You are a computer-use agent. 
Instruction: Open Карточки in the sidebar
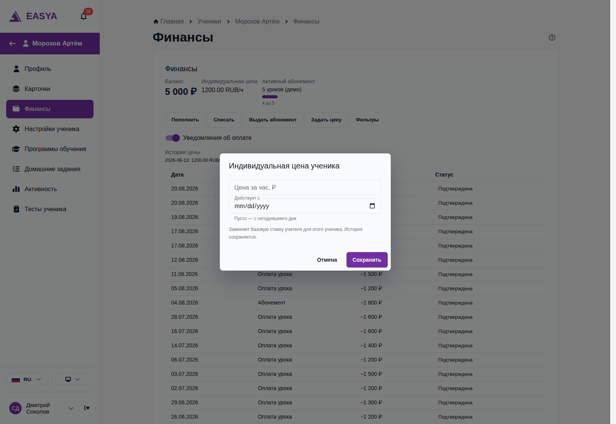click(50, 89)
